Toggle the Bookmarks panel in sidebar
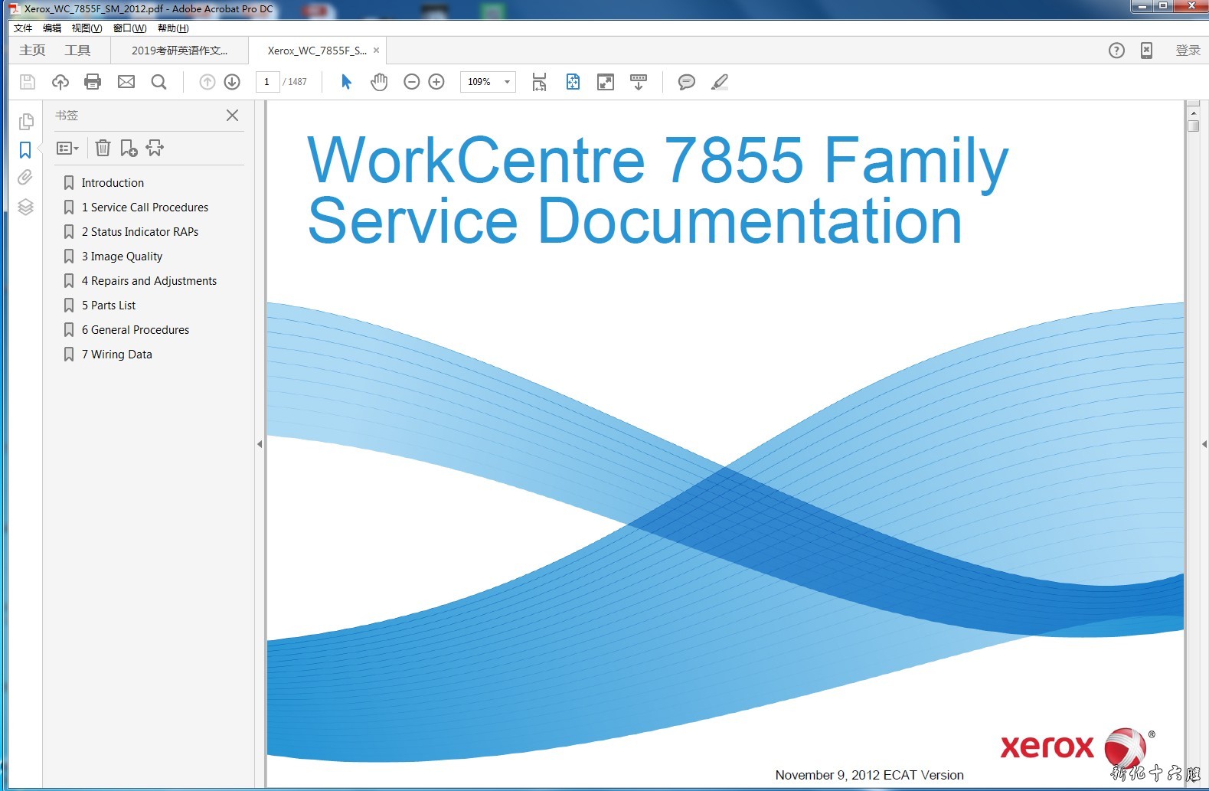The image size is (1209, 791). (x=25, y=150)
